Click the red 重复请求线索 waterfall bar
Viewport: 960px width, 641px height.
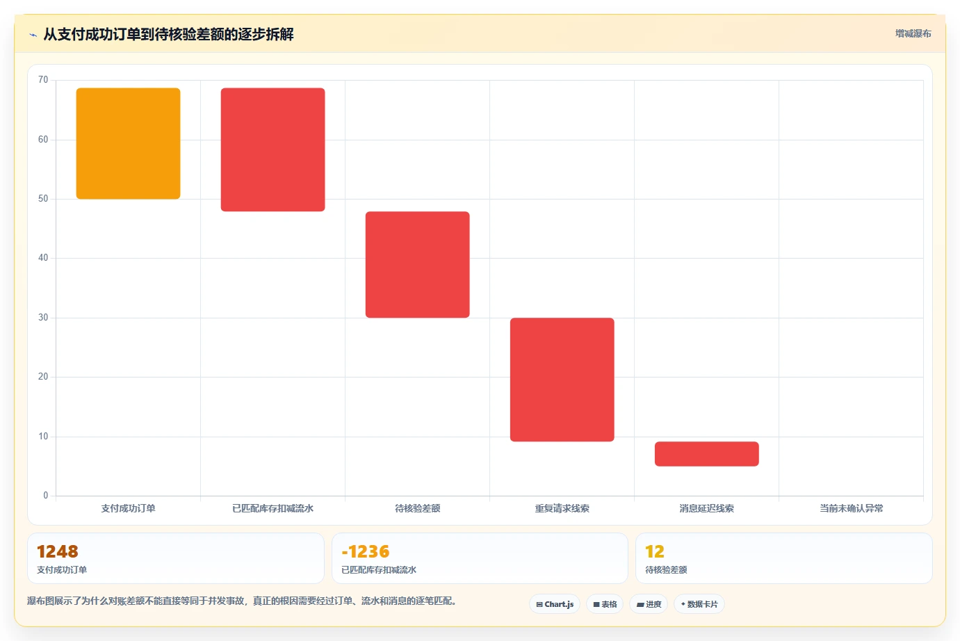pyautogui.click(x=562, y=380)
